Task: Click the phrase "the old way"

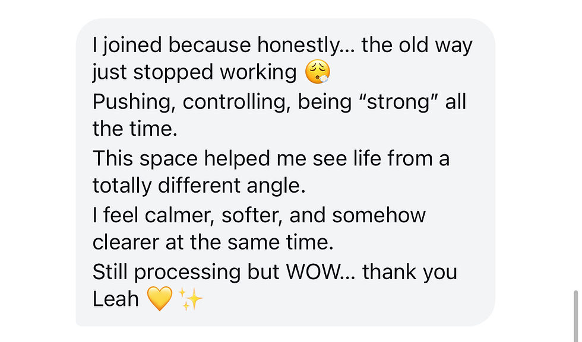Action: tap(416, 45)
